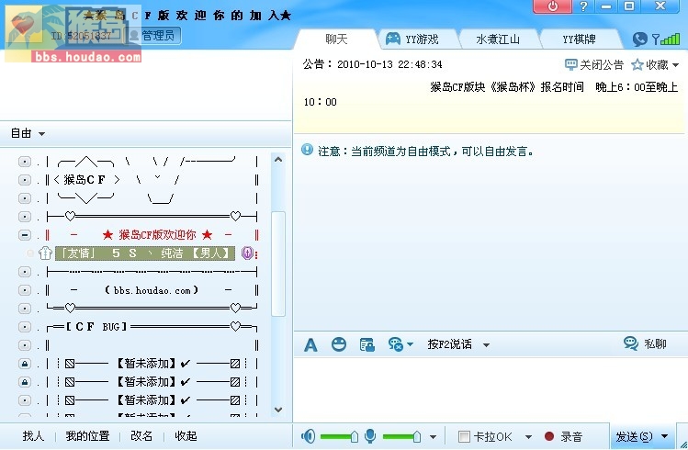Image resolution: width=688 pixels, height=450 pixels.
Task: Click the purple shield badge icon
Action: click(247, 253)
